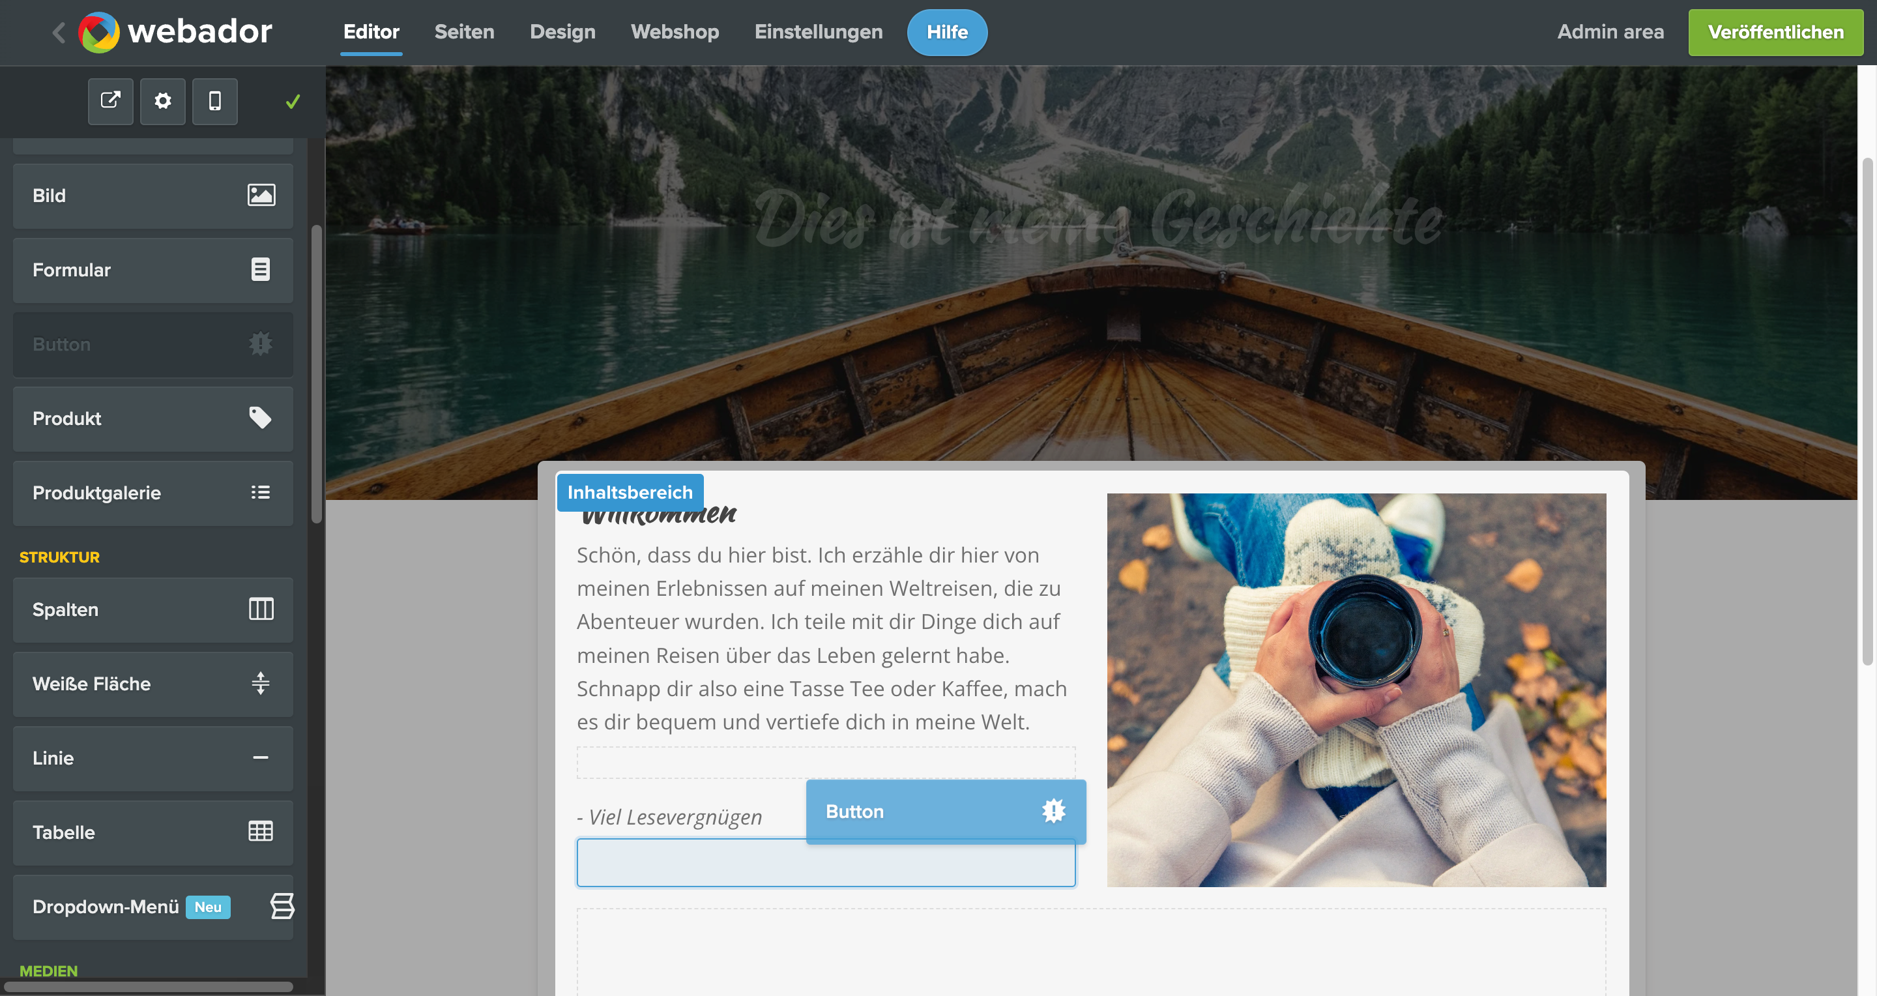Click the welcome paragraph starting 'Schön, dass du'
The image size is (1877, 996).
[x=822, y=638]
